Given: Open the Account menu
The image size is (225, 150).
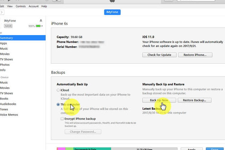Looking at the screenshot, I should pos(34,6).
